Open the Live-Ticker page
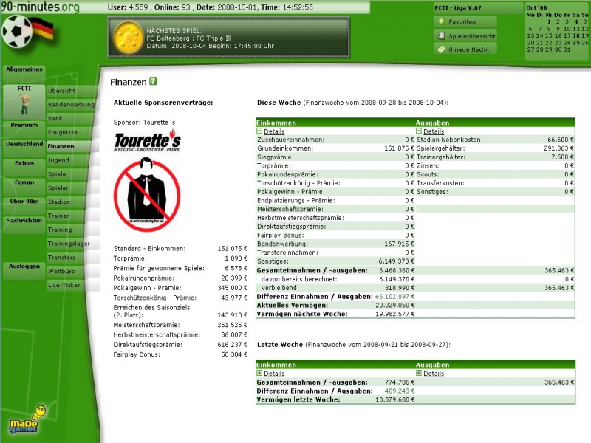Screen dimensions: 591x443 tap(72, 285)
